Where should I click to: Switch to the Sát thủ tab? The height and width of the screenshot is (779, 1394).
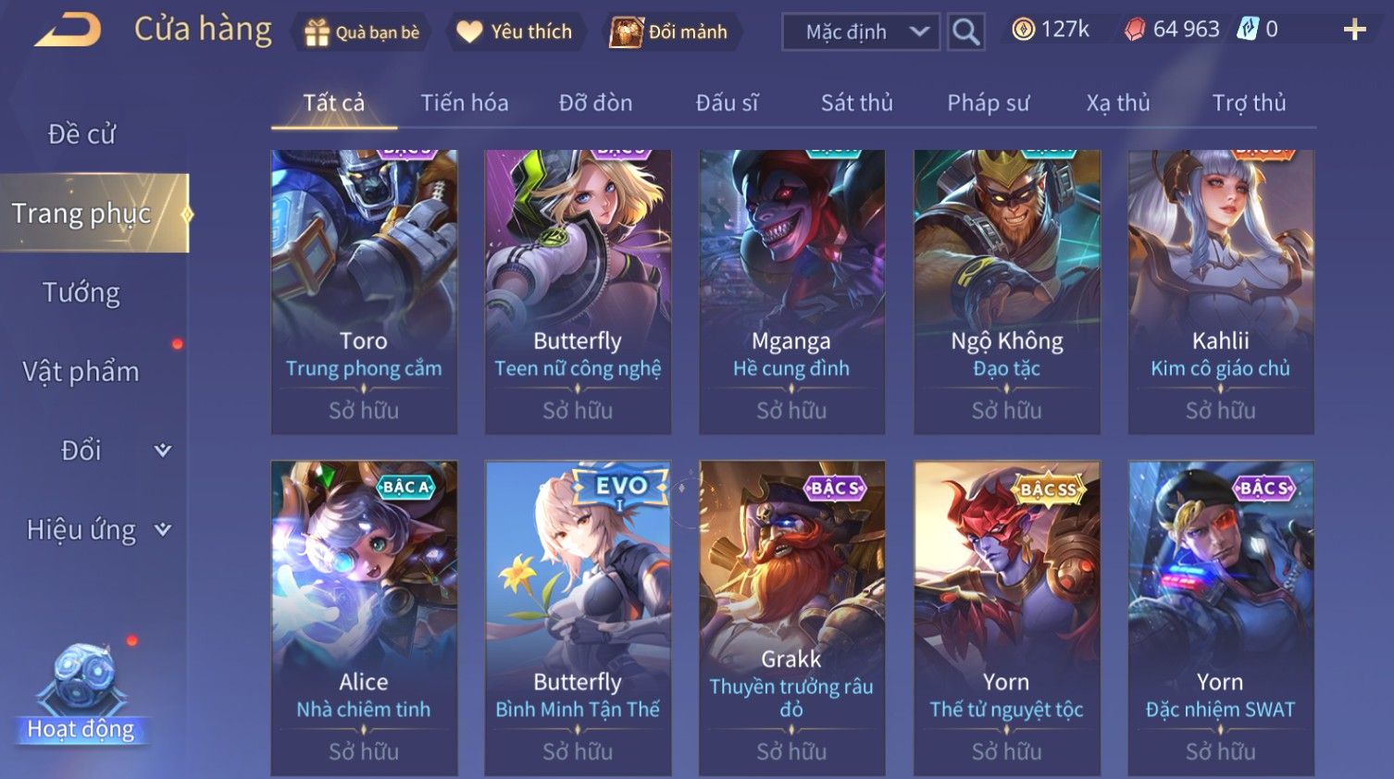point(857,103)
